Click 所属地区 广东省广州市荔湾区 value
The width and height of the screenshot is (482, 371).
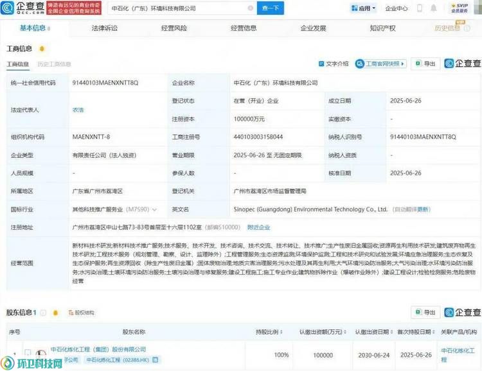coord(98,191)
